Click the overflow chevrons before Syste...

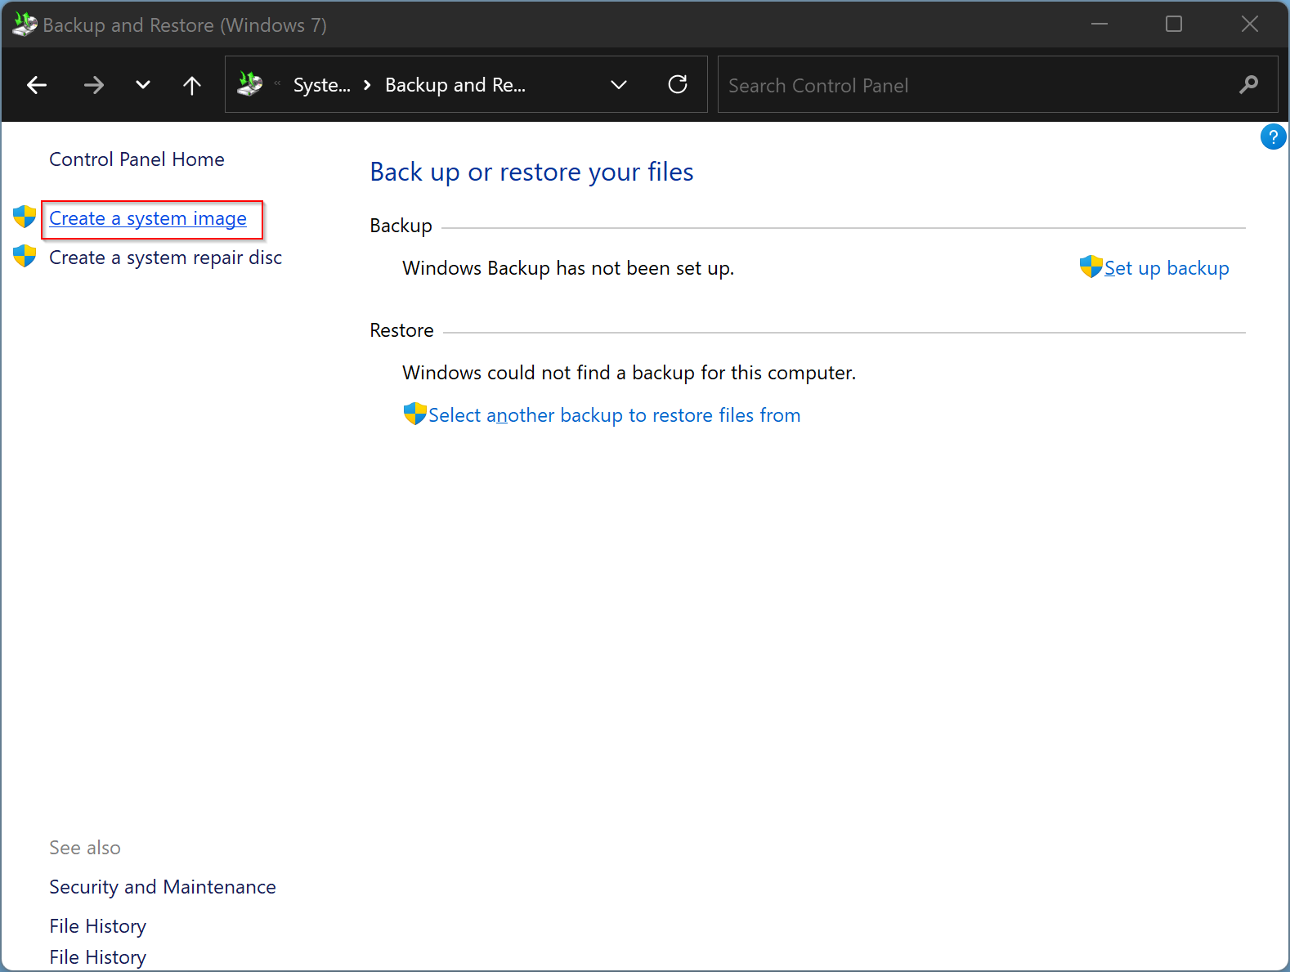pos(277,83)
